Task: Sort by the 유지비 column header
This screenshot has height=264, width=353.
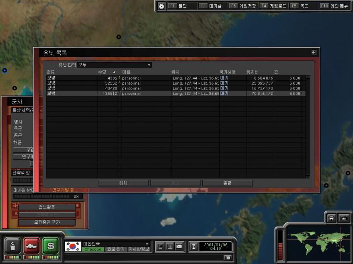Action: [x=252, y=72]
